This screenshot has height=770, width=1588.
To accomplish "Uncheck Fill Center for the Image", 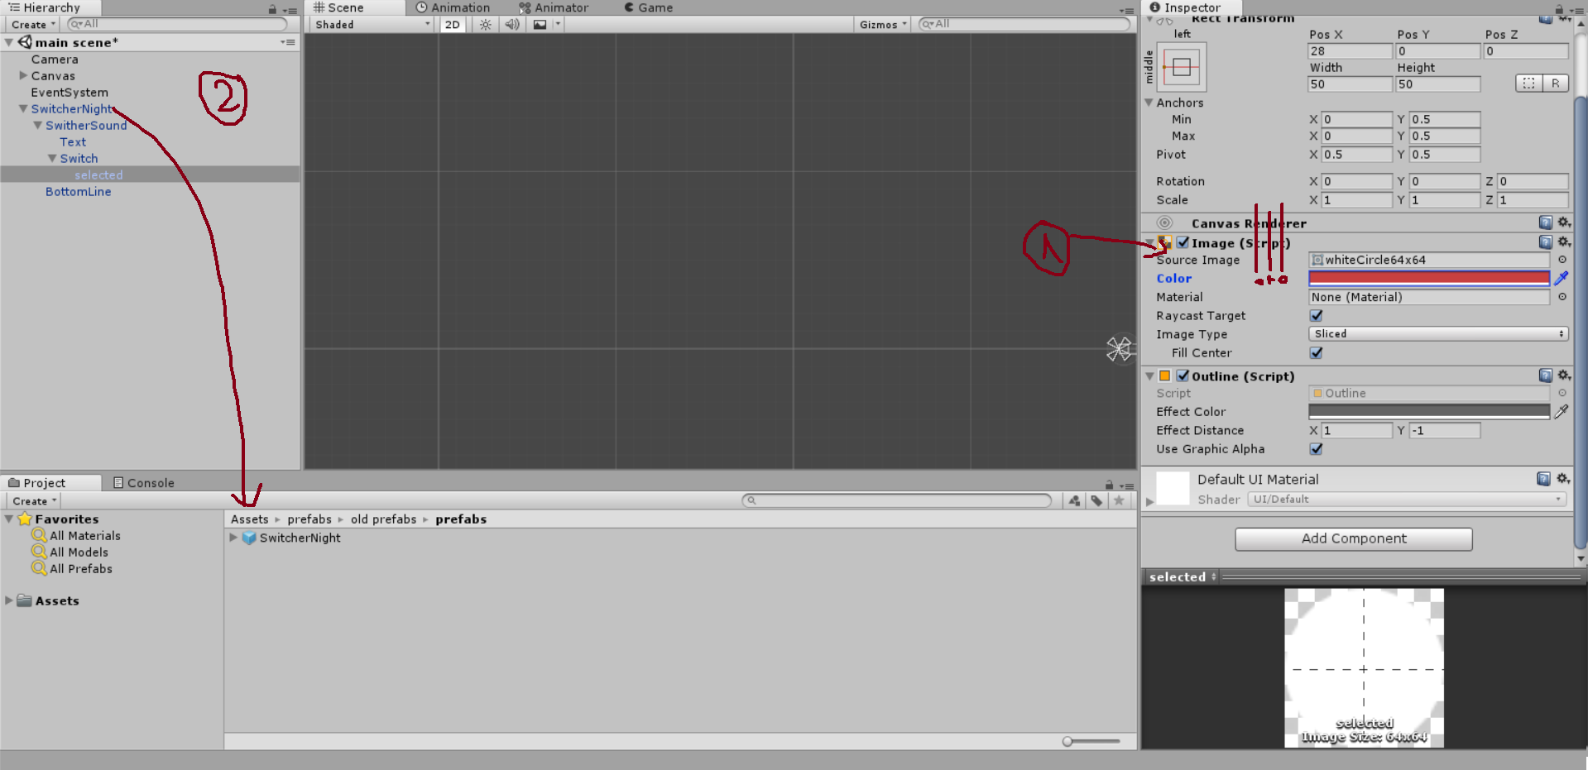I will pos(1316,353).
